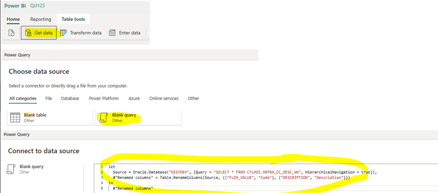Image resolution: width=438 pixels, height=193 pixels.
Task: Switch to the Azure category tab
Action: [x=134, y=98]
